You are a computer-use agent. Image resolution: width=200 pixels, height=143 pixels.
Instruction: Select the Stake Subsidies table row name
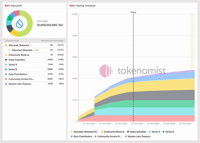(x=17, y=60)
